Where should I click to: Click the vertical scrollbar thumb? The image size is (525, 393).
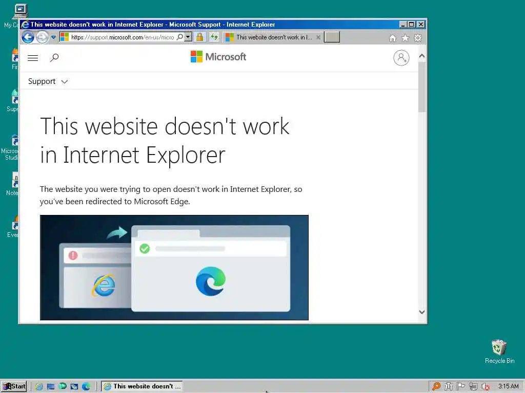tap(422, 86)
